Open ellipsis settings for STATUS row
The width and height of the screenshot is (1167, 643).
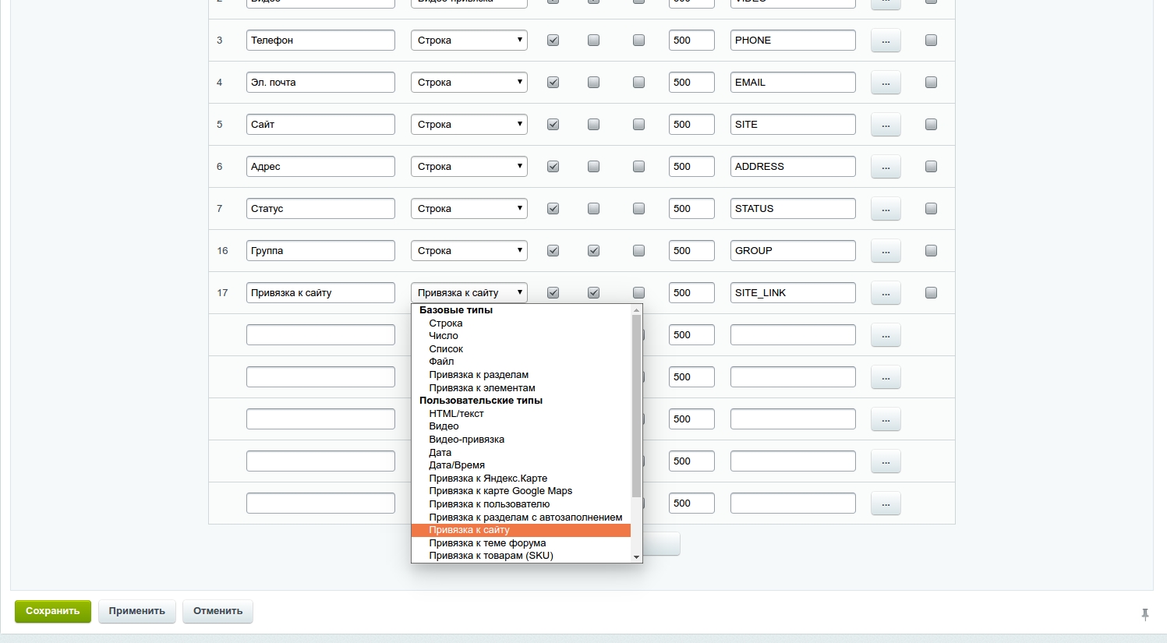click(x=886, y=209)
